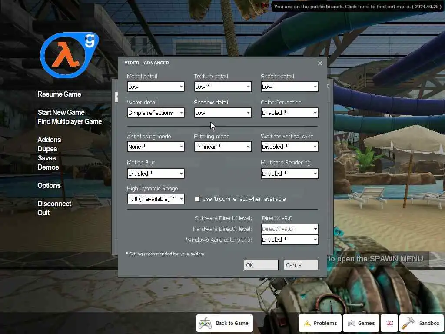The height and width of the screenshot is (334, 445).
Task: Click the 'Setting recommended for your system' note
Action: point(165,254)
